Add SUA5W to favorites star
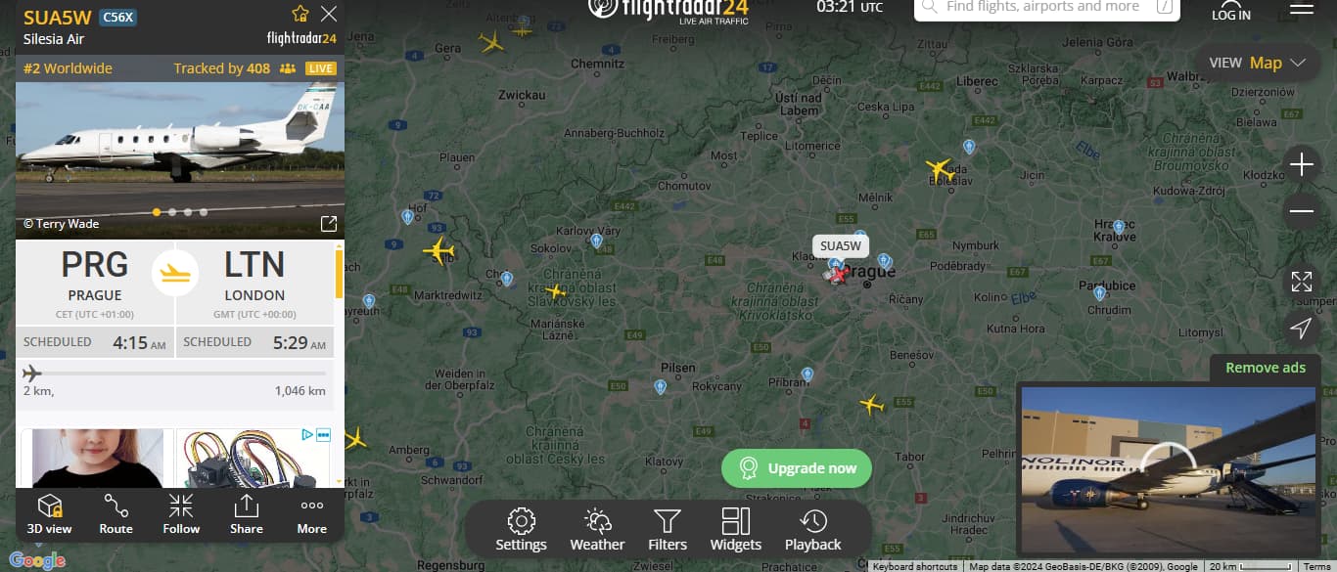 click(x=300, y=14)
